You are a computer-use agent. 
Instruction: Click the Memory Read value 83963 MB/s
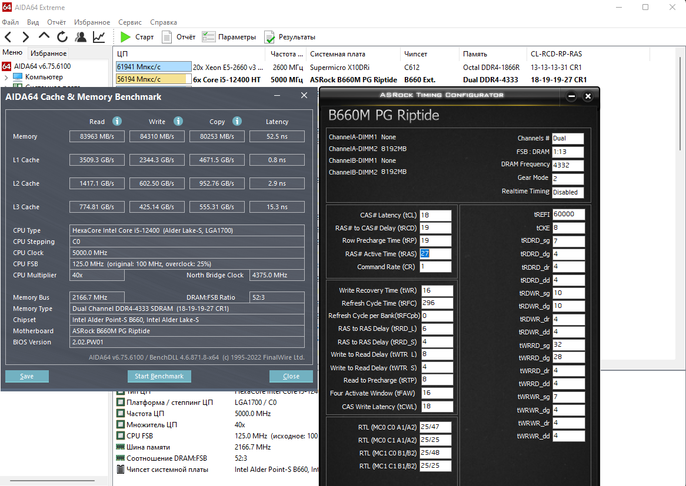pos(97,136)
